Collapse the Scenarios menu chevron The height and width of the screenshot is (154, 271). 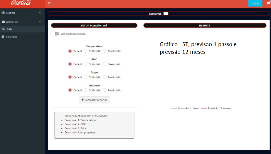(x=40, y=21)
